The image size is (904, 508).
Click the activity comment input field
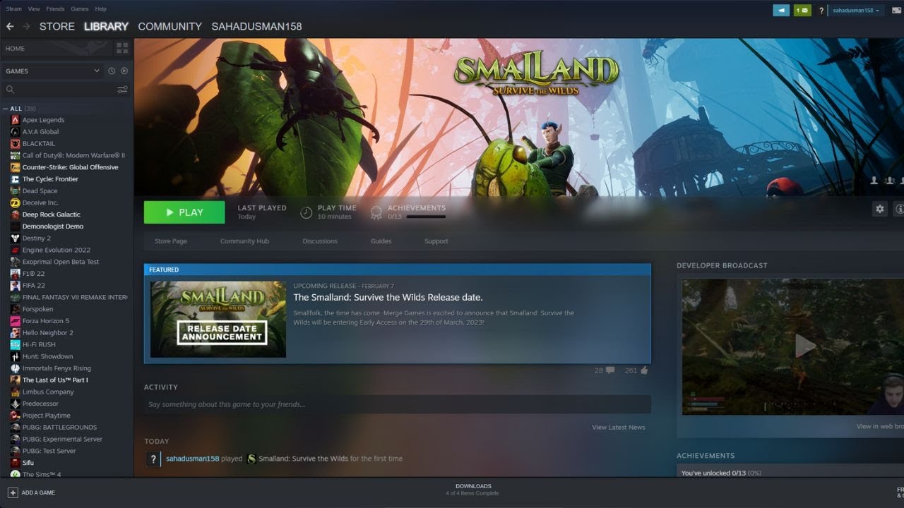point(398,404)
